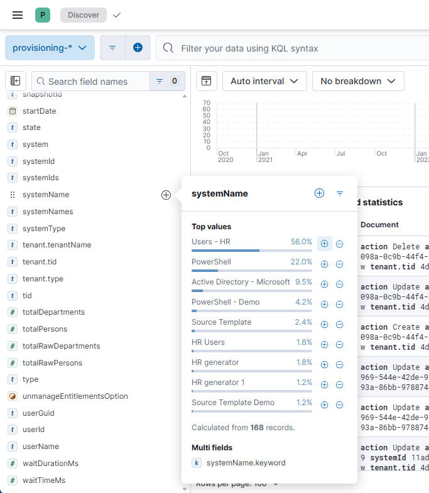Collapse the field sidebar panel
Image resolution: width=429 pixels, height=493 pixels.
point(16,81)
